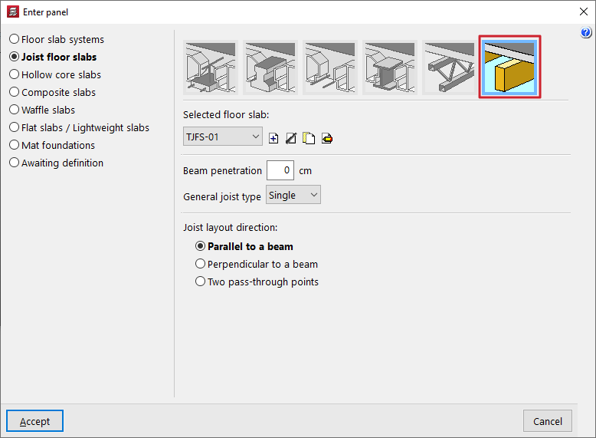Select the Hollow core slabs option
Image resolution: width=596 pixels, height=438 pixels.
coord(61,74)
